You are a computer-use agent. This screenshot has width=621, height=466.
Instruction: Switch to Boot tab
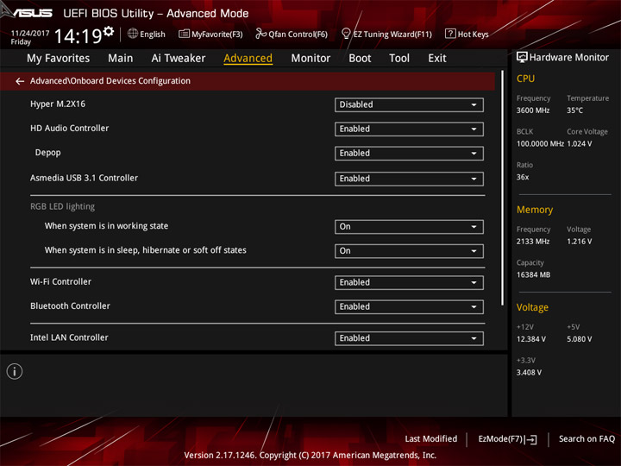click(360, 59)
